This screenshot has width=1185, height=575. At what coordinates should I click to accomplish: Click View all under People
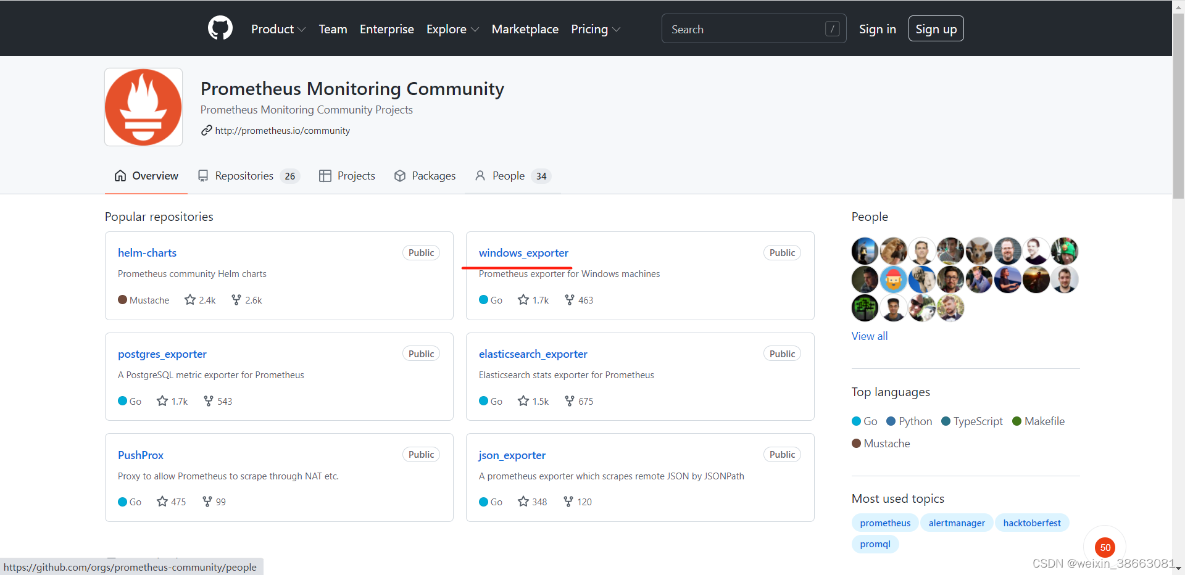(870, 336)
